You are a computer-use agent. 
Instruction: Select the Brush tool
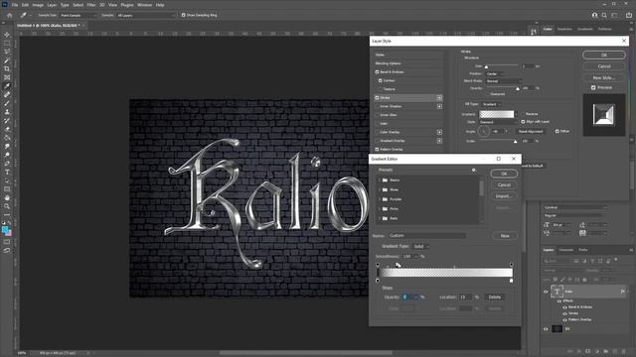coord(7,103)
